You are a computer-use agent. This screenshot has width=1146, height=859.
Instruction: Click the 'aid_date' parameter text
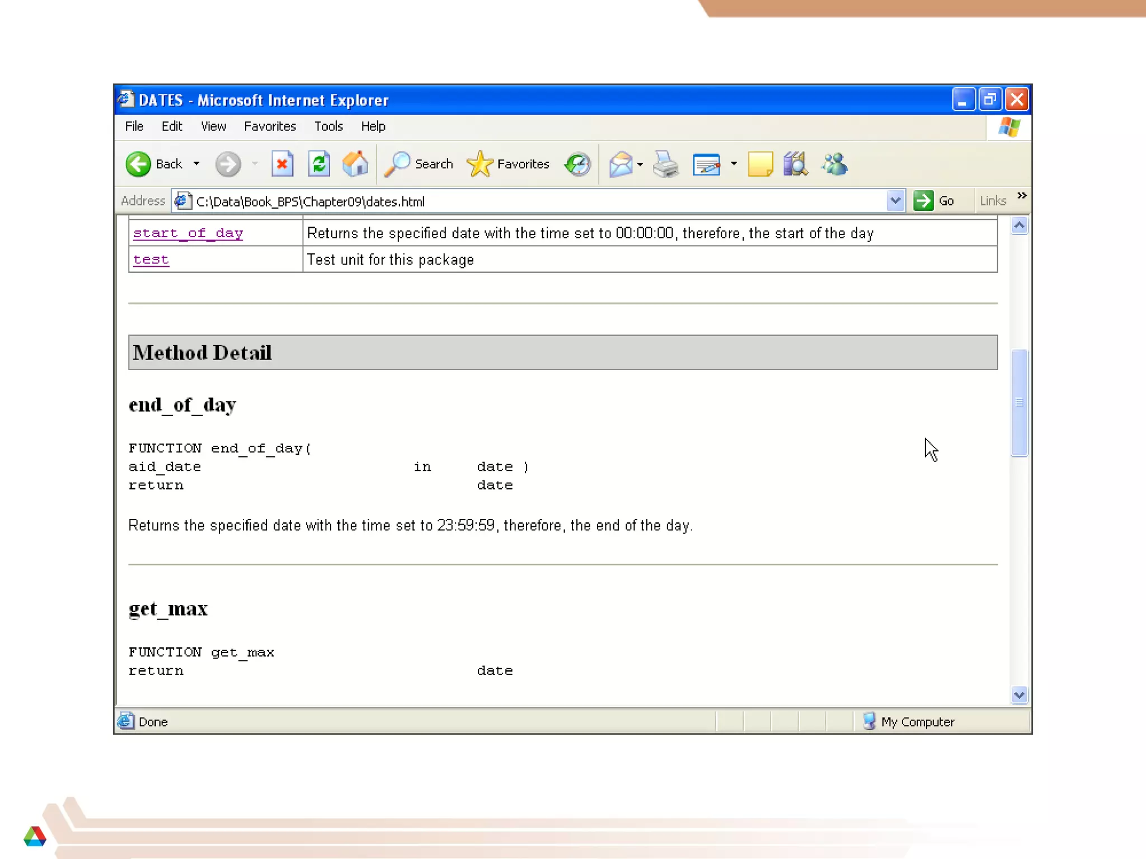pyautogui.click(x=165, y=467)
